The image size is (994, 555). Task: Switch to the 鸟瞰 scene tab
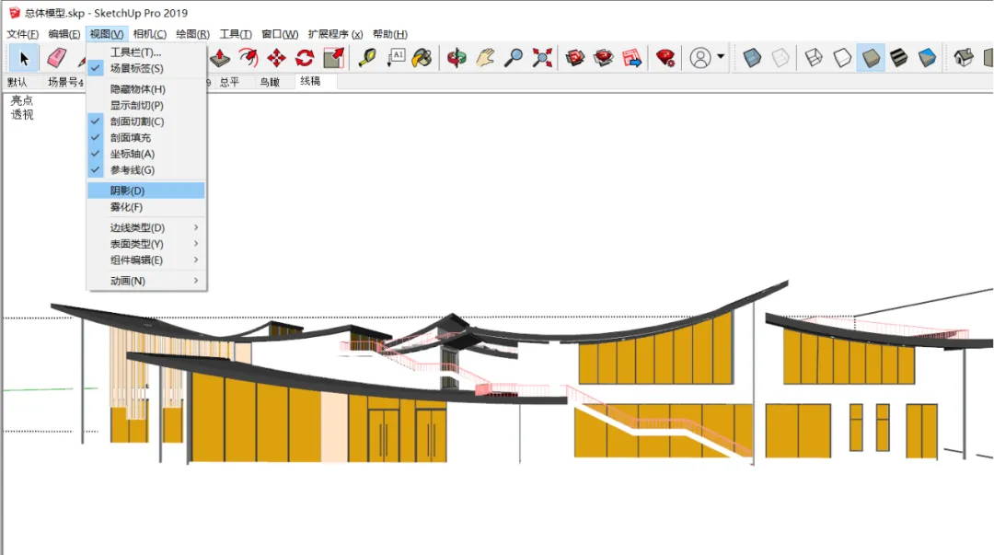click(270, 82)
